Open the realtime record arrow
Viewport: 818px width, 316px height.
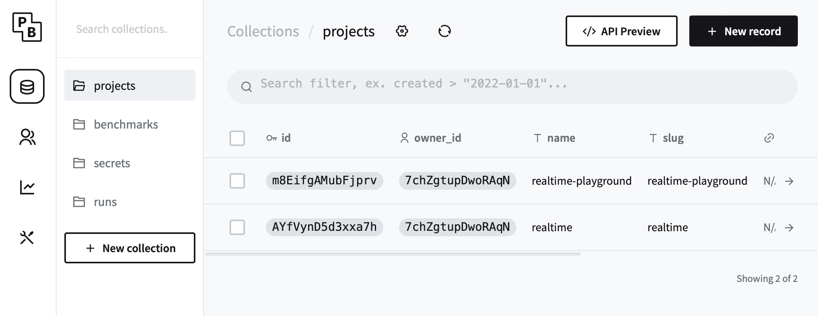click(789, 227)
